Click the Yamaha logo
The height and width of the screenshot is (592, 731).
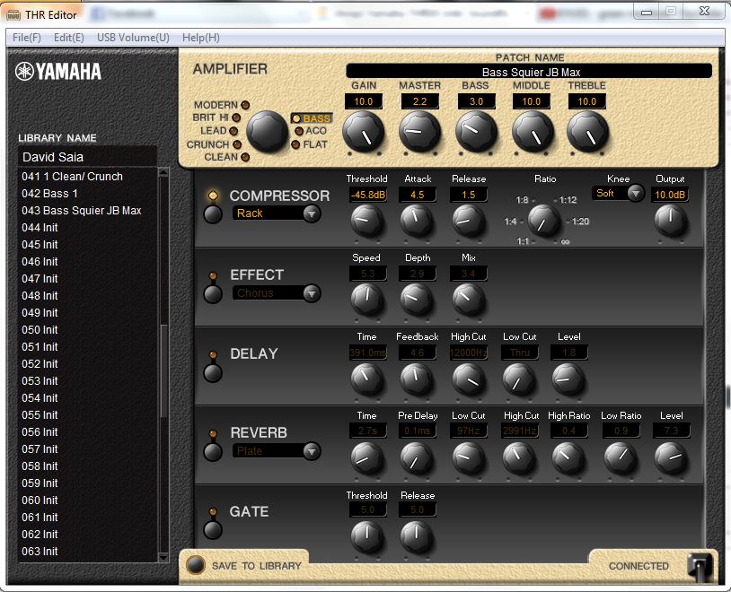click(58, 73)
